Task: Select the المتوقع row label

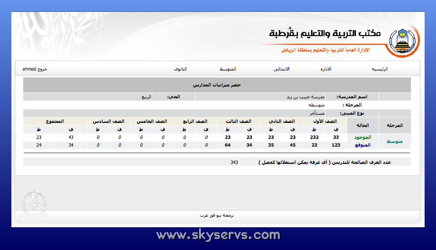Action: pos(362,145)
